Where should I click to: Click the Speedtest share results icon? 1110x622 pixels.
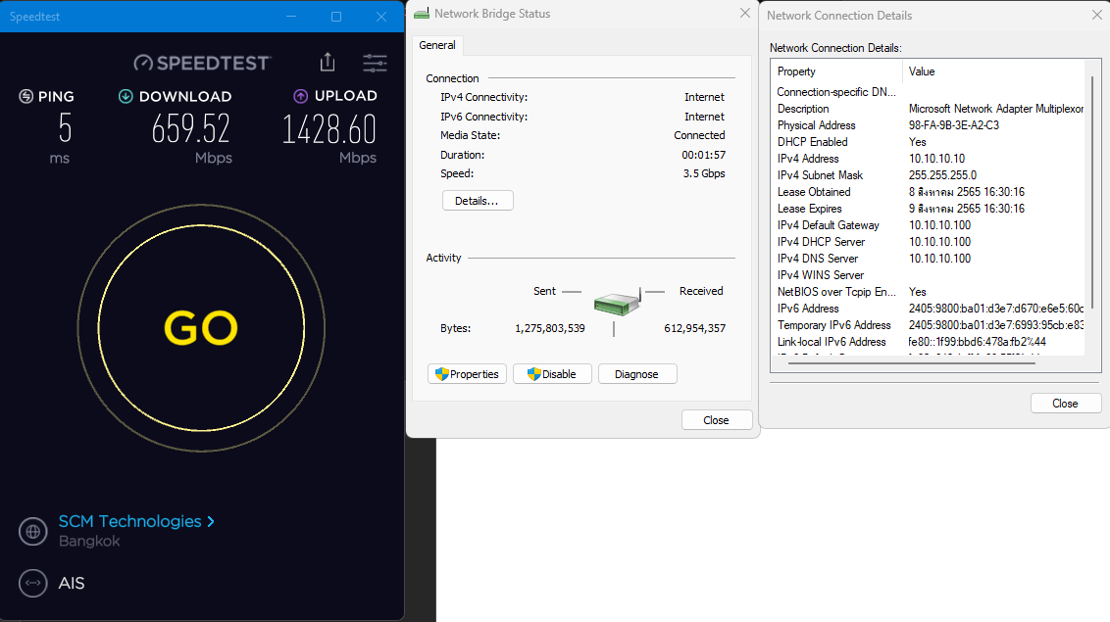click(328, 63)
